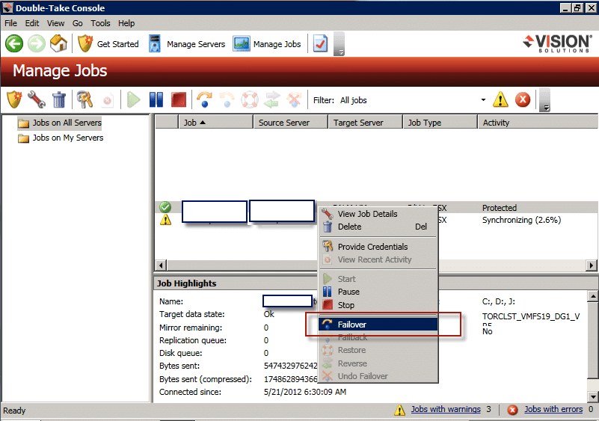Sort by Source Server column header
The width and height of the screenshot is (599, 421).
[291, 122]
